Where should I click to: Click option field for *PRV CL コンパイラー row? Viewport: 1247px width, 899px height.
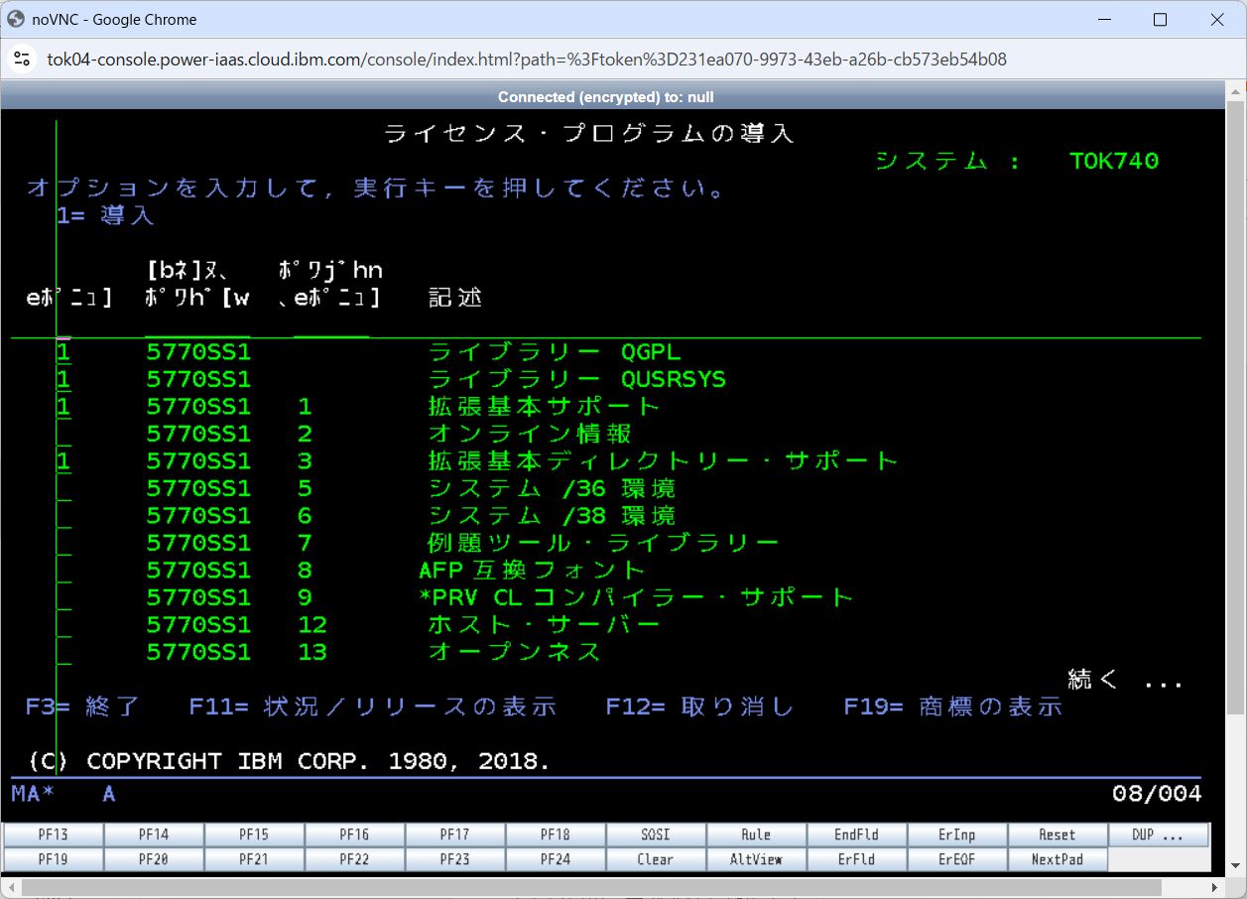(x=63, y=597)
